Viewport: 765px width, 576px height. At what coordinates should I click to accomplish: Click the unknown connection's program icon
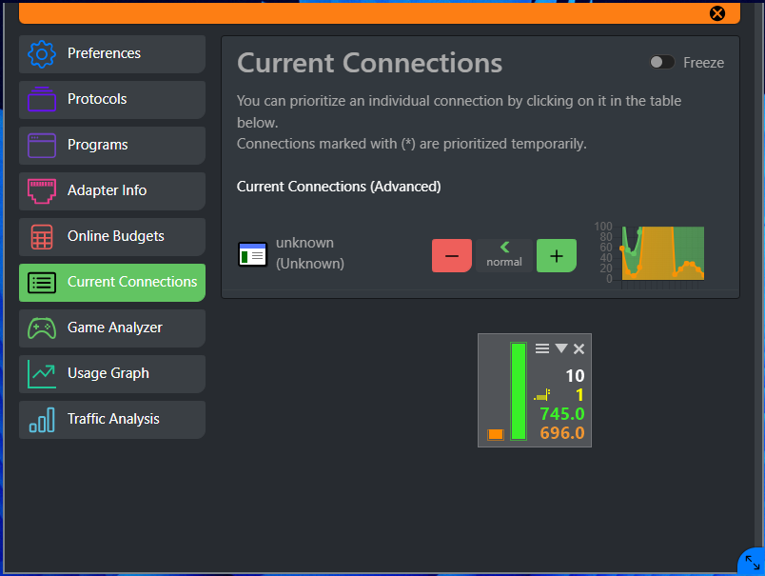(252, 255)
